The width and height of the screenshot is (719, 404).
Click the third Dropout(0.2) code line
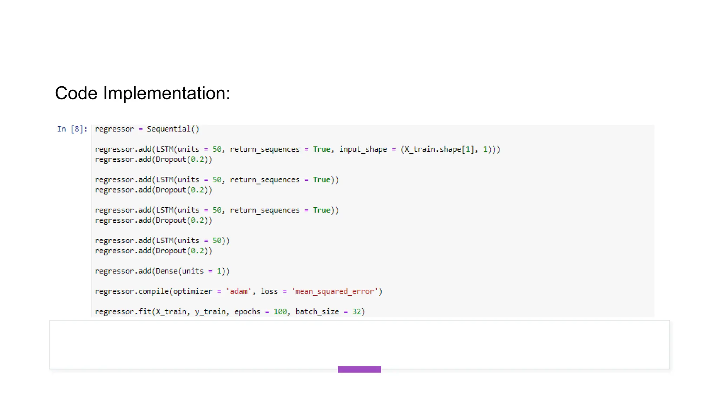(x=153, y=221)
